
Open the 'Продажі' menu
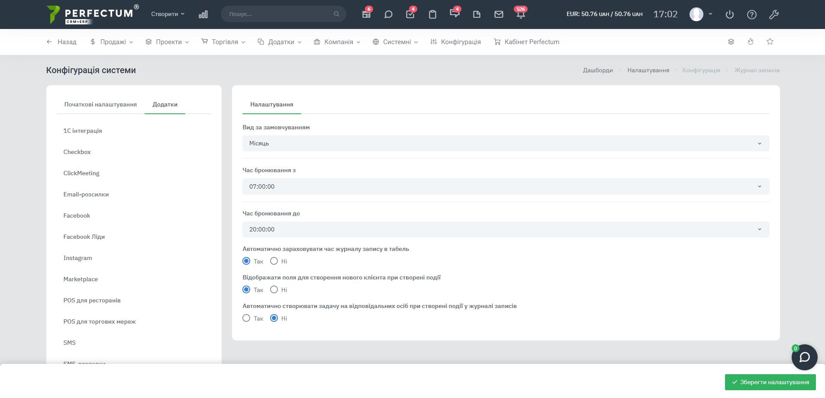point(112,42)
